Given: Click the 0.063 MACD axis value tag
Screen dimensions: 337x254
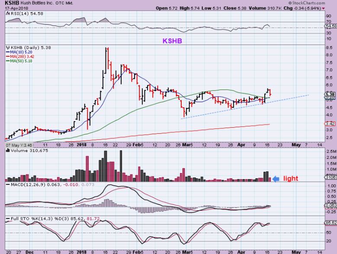Looking at the screenshot, I should [x=331, y=206].
